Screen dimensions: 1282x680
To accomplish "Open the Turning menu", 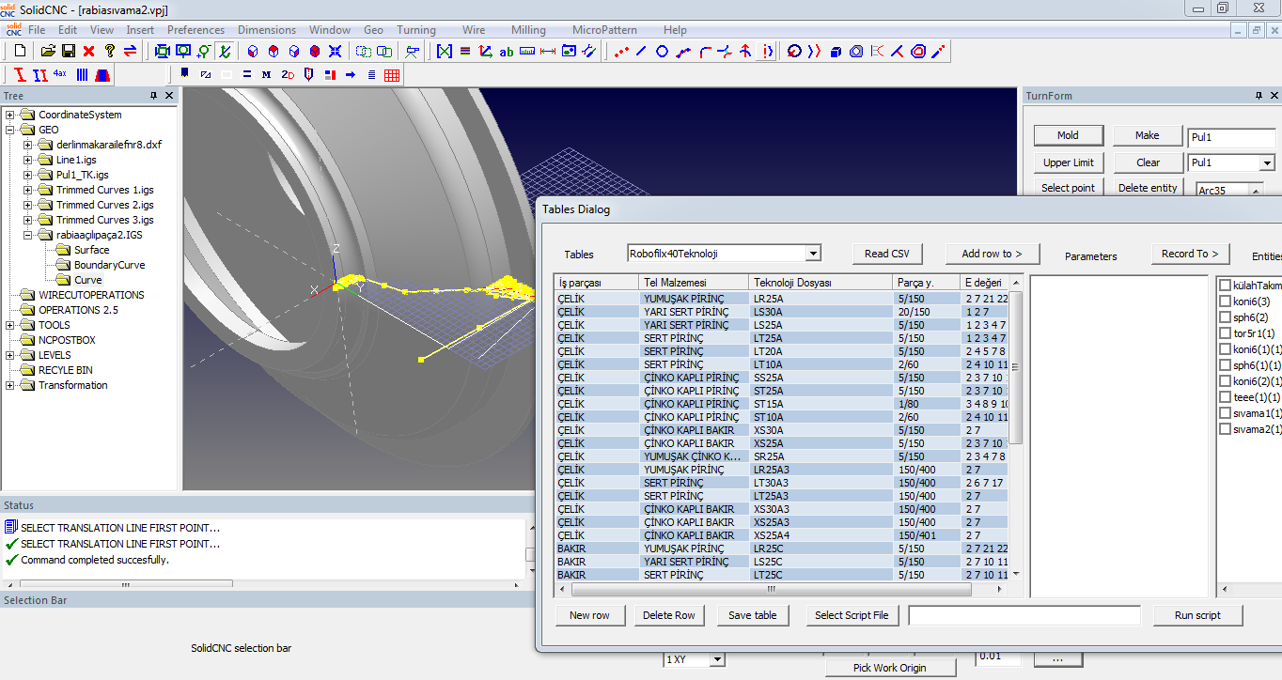I will tap(416, 30).
